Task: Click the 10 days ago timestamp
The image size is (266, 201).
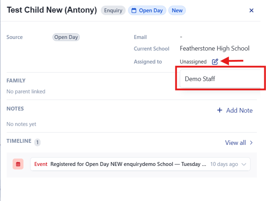Action: click(224, 164)
